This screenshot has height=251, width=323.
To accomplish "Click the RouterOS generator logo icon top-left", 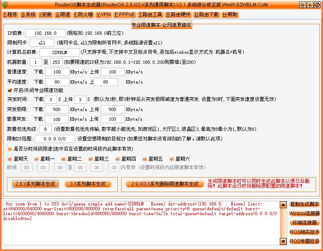I will pyautogui.click(x=6, y=5).
